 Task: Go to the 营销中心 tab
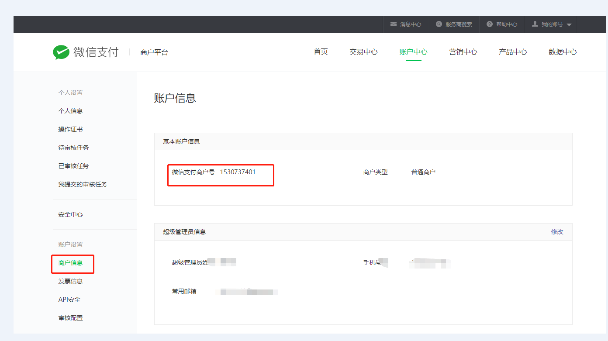(x=463, y=52)
